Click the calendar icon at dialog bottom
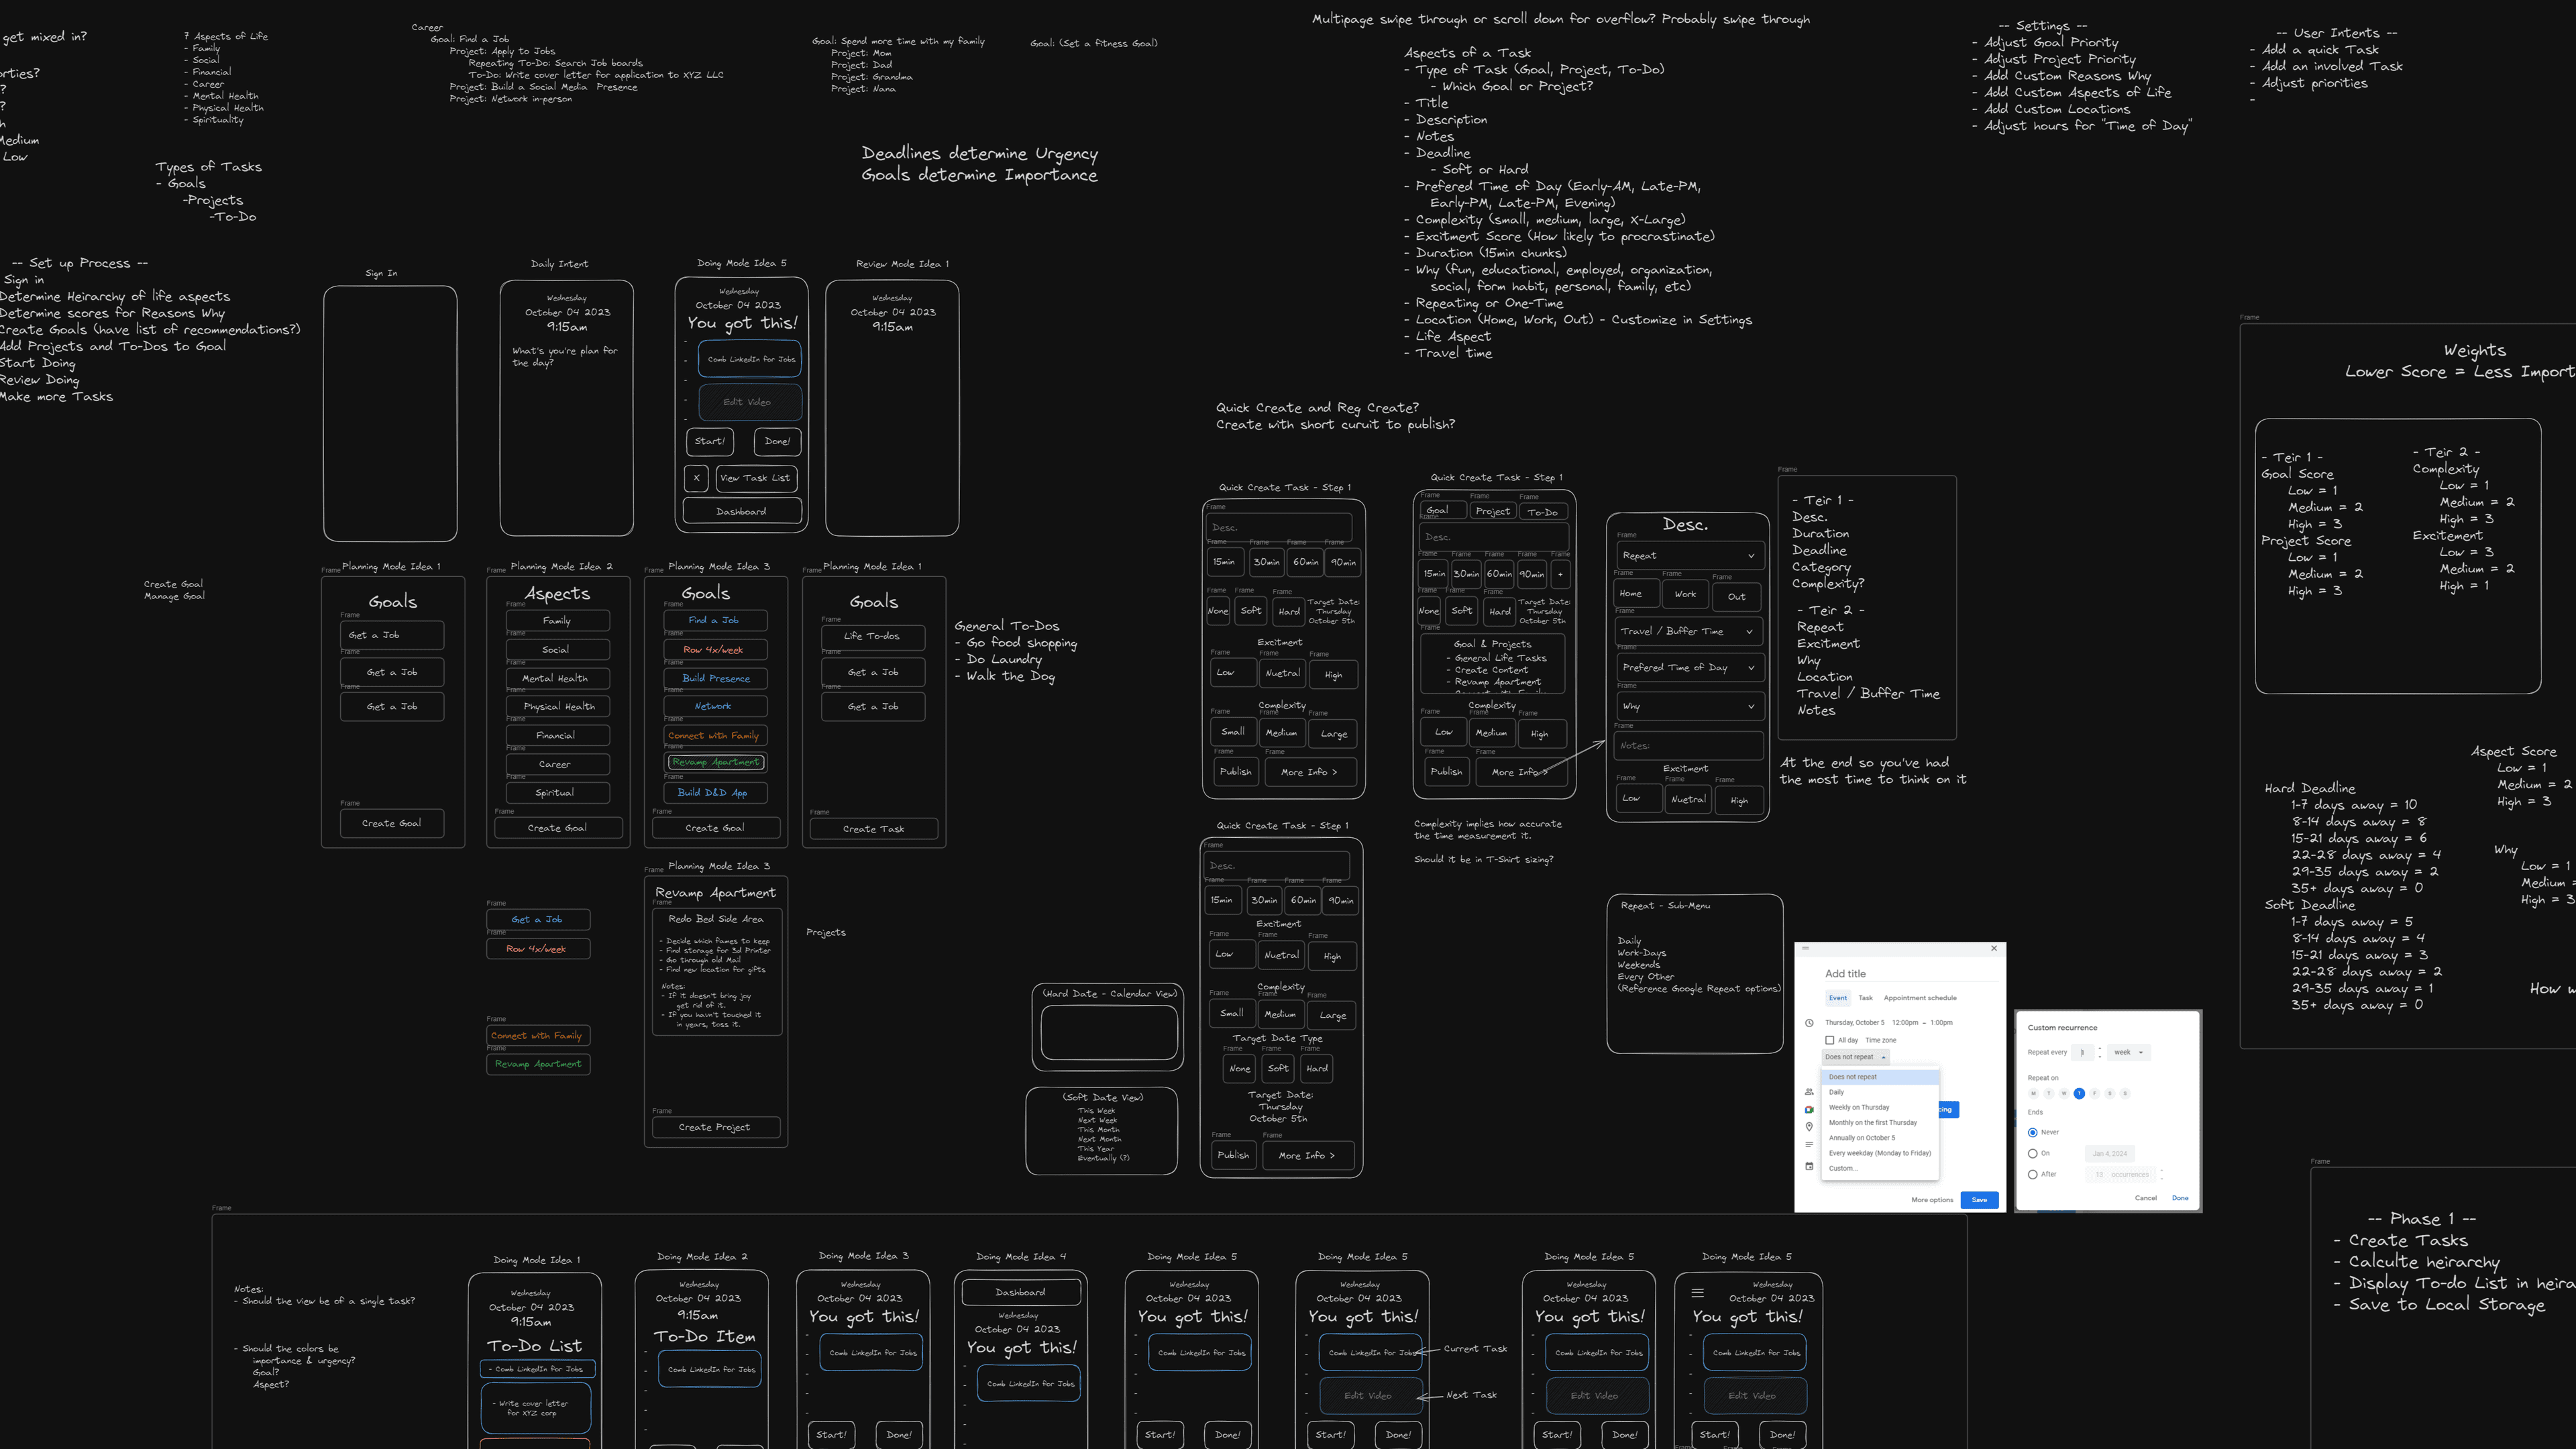The image size is (2576, 1449). (1809, 1166)
